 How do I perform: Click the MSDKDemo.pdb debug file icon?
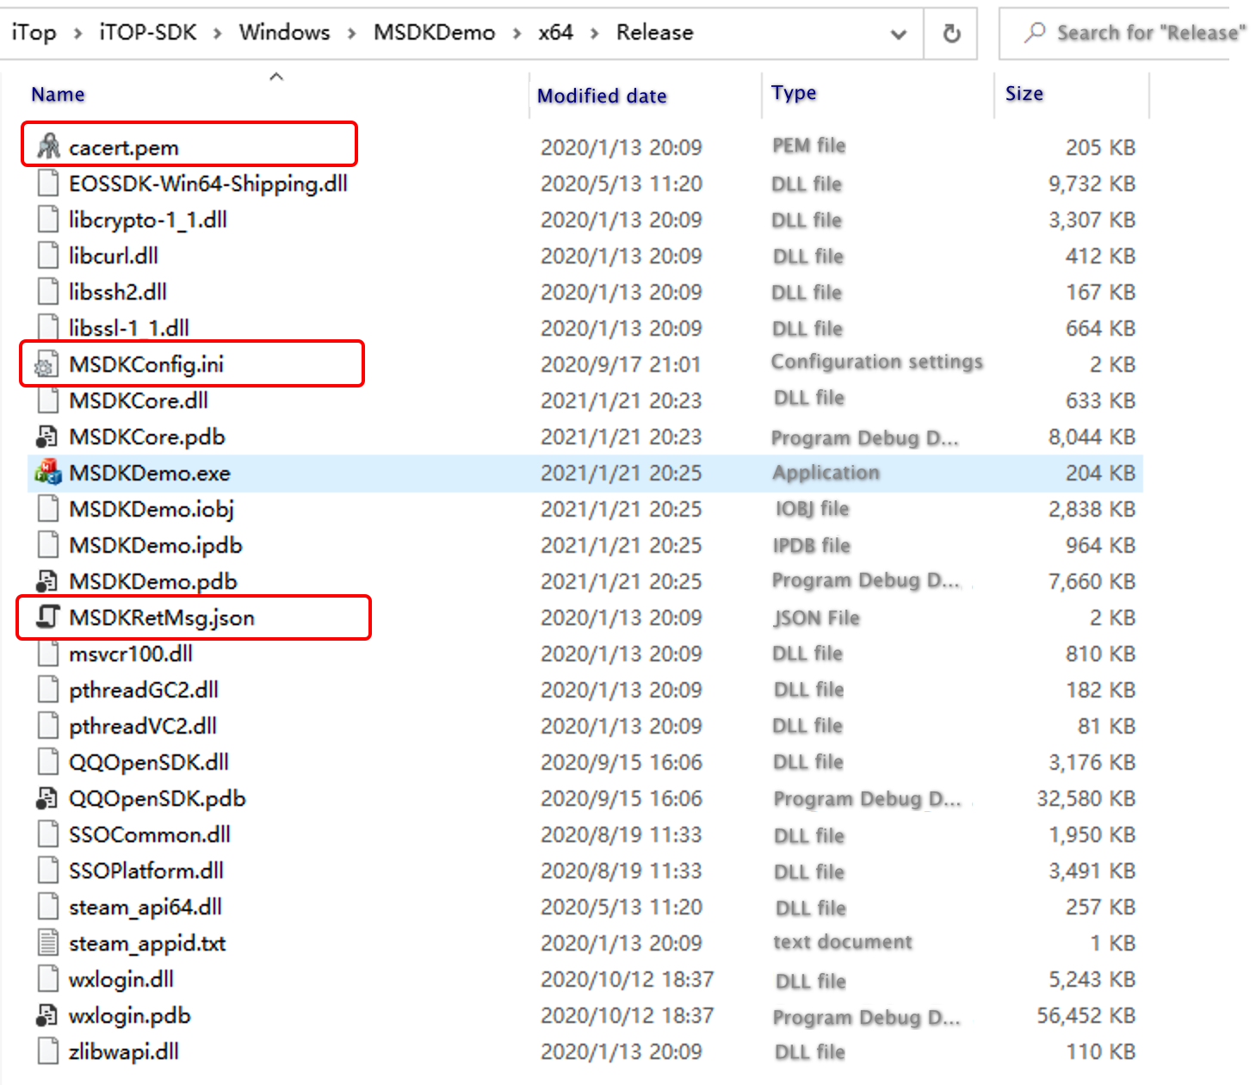pos(46,581)
